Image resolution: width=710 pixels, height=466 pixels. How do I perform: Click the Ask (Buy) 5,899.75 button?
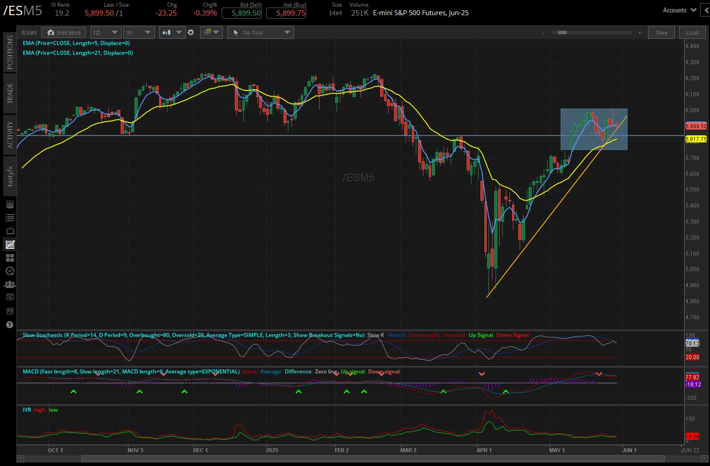[286, 13]
